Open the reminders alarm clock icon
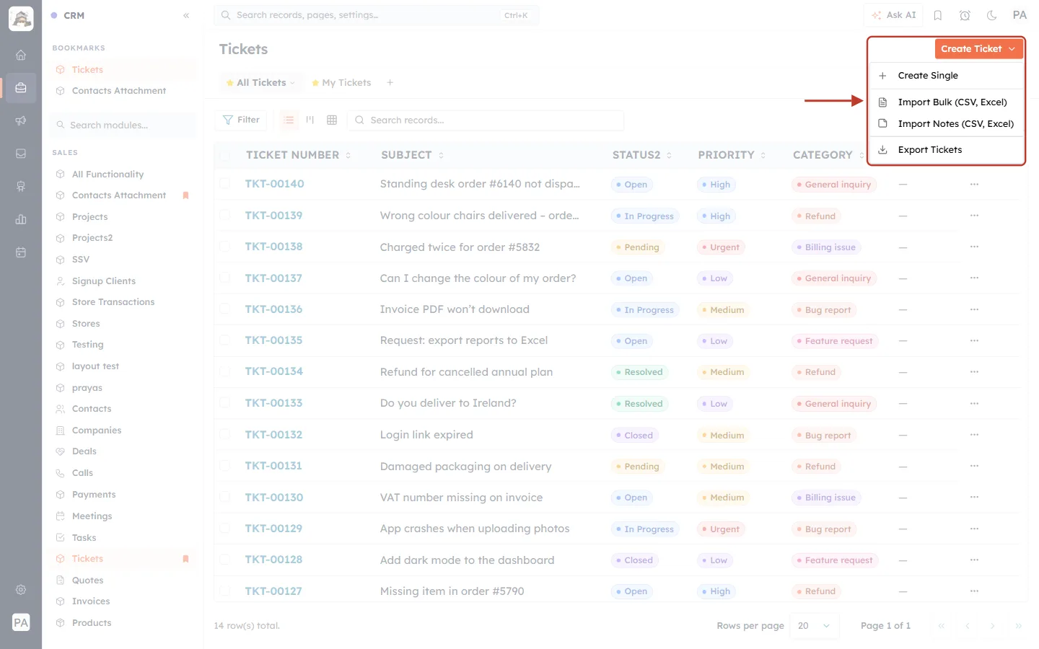 click(x=965, y=15)
